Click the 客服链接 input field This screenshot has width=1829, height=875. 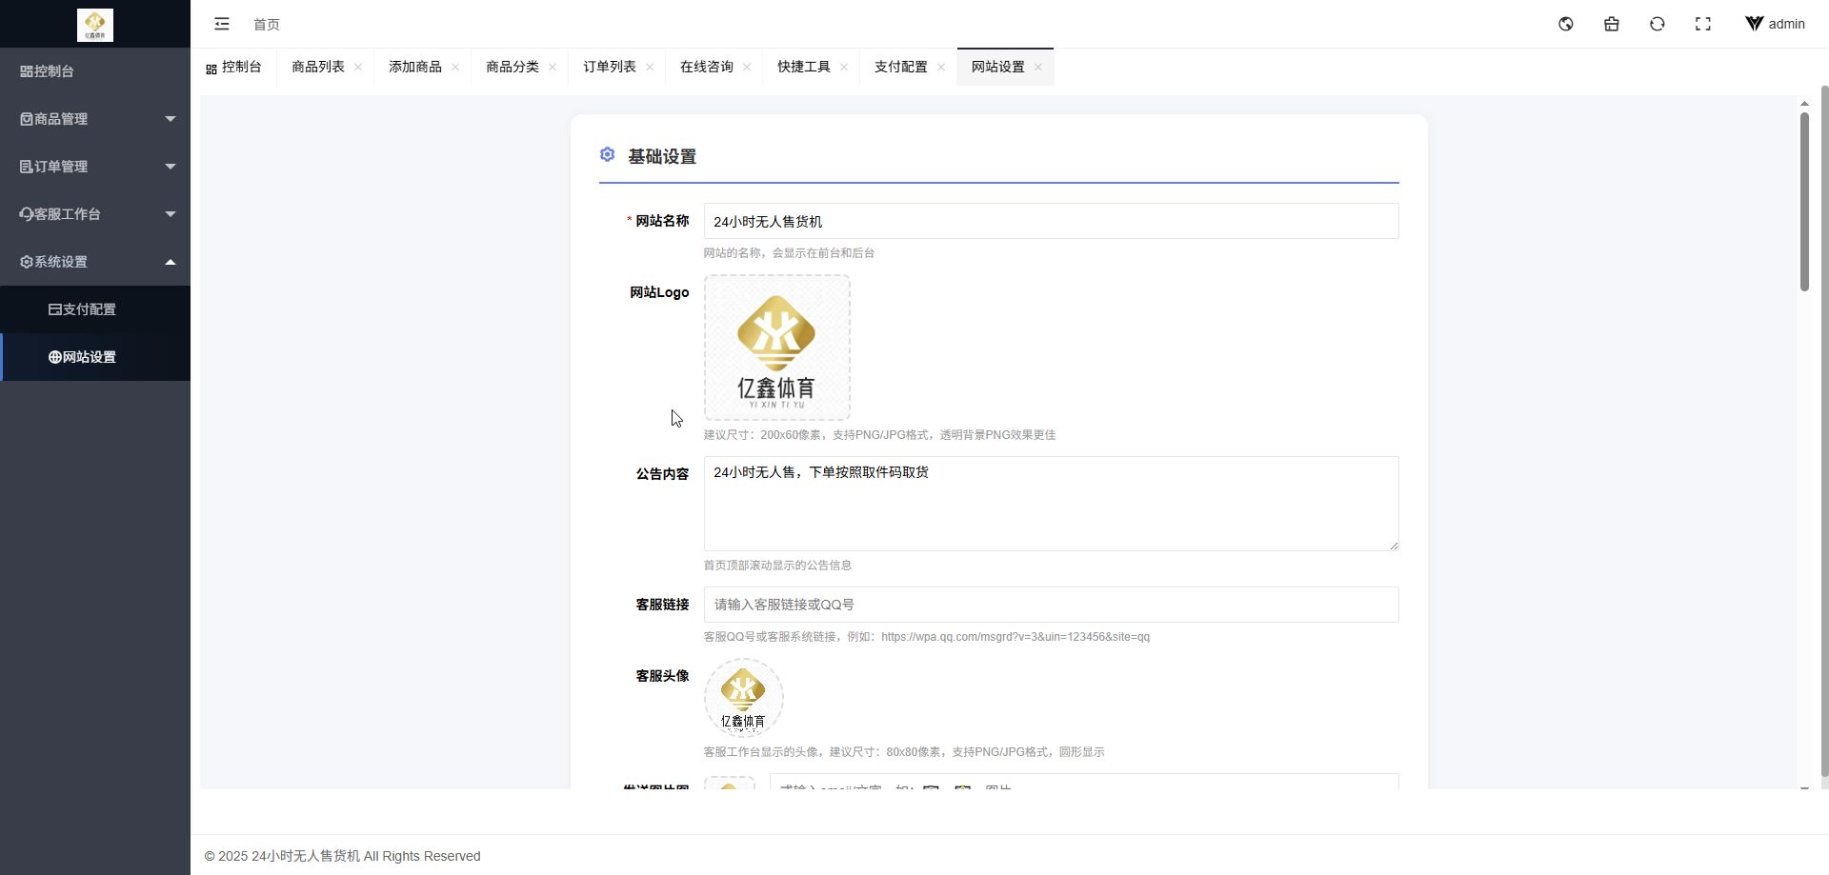point(1051,605)
